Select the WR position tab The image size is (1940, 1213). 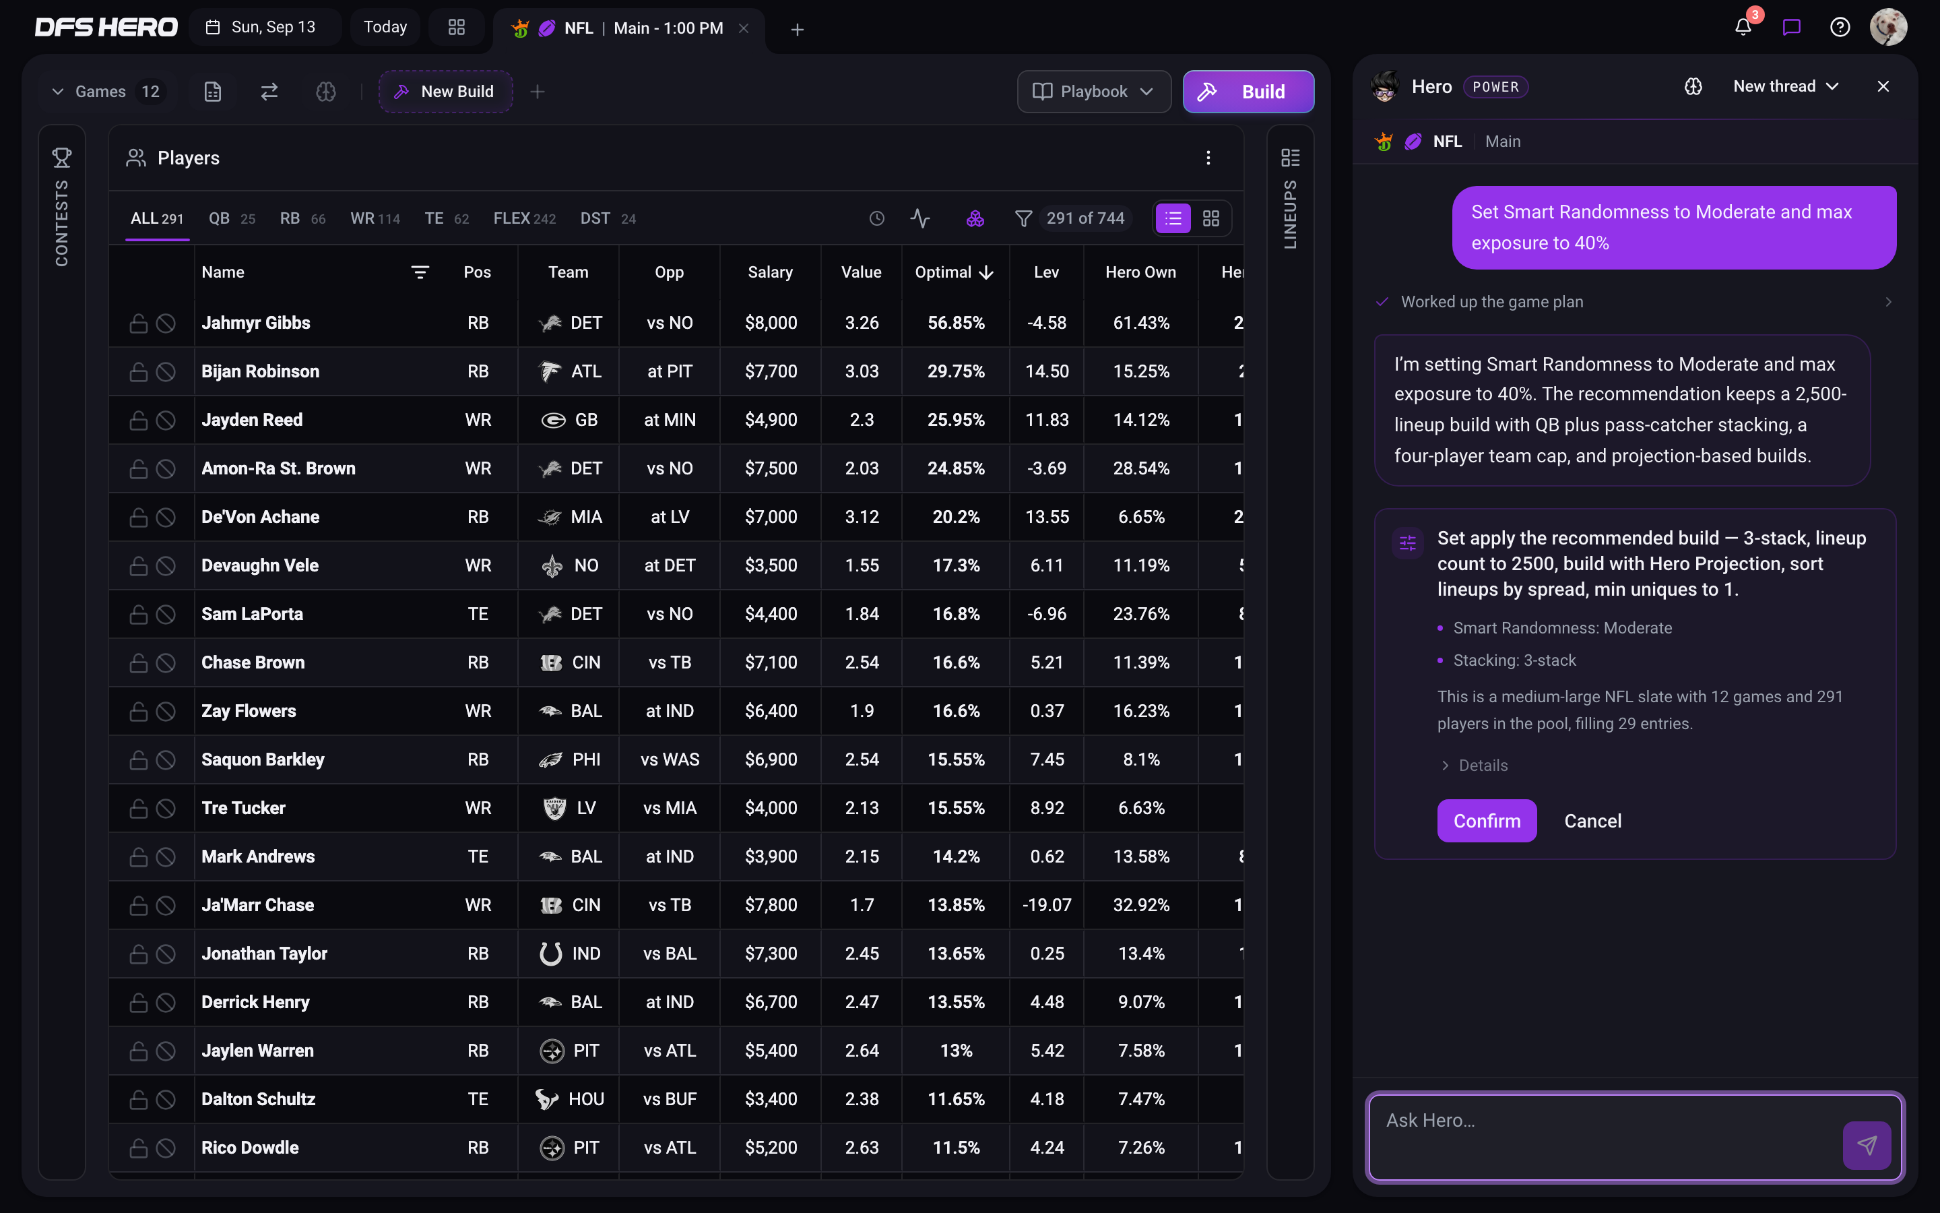click(375, 218)
